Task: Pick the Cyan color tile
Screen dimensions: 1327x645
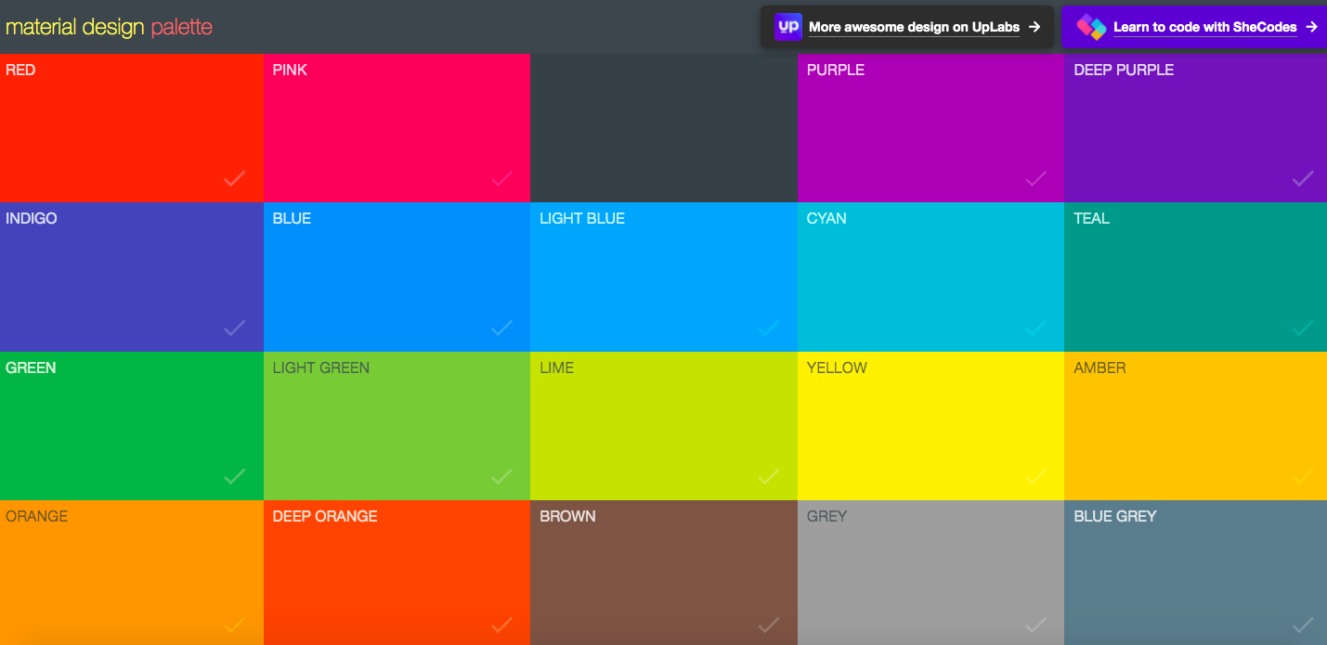Action: (x=930, y=277)
